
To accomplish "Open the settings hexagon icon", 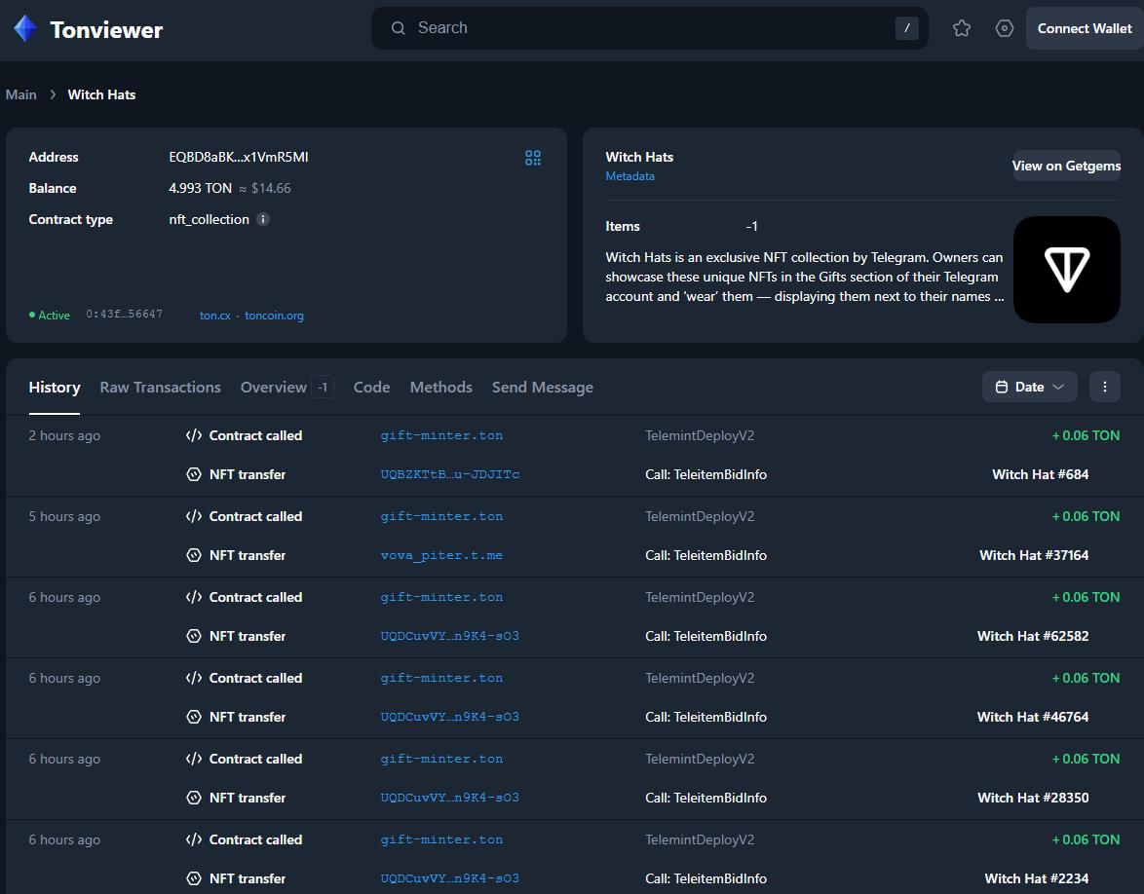I will [x=1005, y=28].
